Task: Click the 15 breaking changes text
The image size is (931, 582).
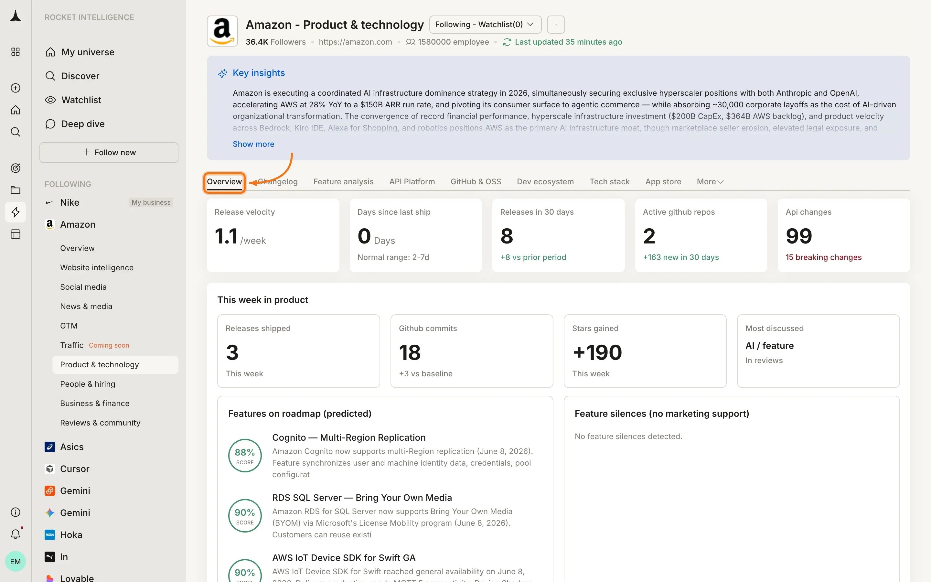Action: [x=823, y=257]
